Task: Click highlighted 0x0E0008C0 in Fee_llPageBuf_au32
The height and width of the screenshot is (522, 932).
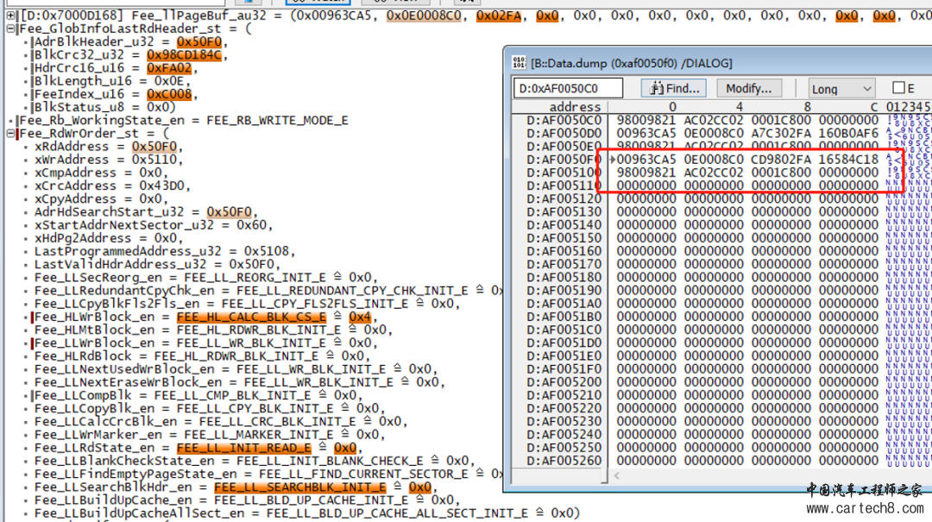Action: click(424, 16)
